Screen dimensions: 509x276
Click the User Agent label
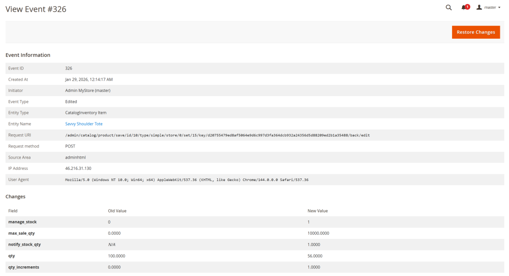pos(18,179)
